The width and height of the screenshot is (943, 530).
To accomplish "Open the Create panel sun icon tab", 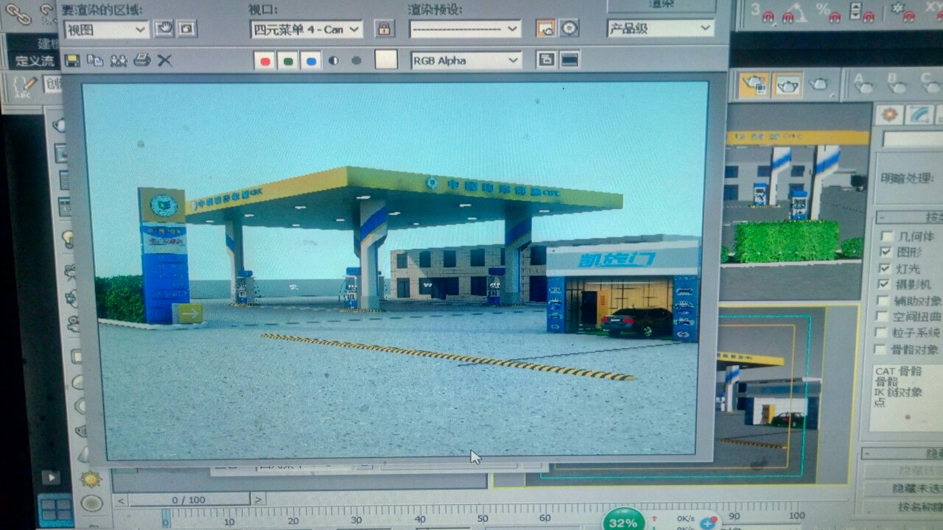I will point(889,115).
